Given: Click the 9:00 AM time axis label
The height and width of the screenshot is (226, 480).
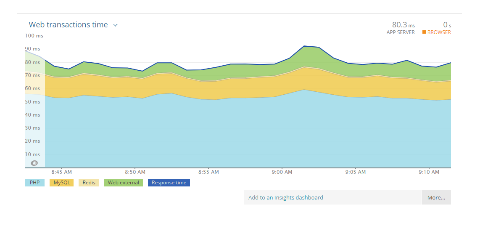Looking at the screenshot, I should pyautogui.click(x=282, y=172).
